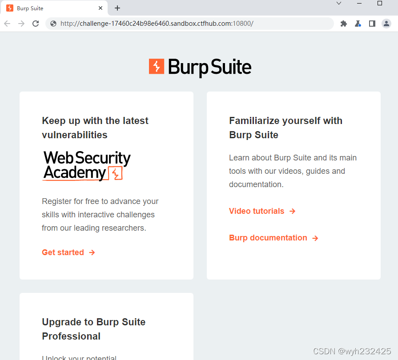Click the Web Security Academy logo

(87, 165)
